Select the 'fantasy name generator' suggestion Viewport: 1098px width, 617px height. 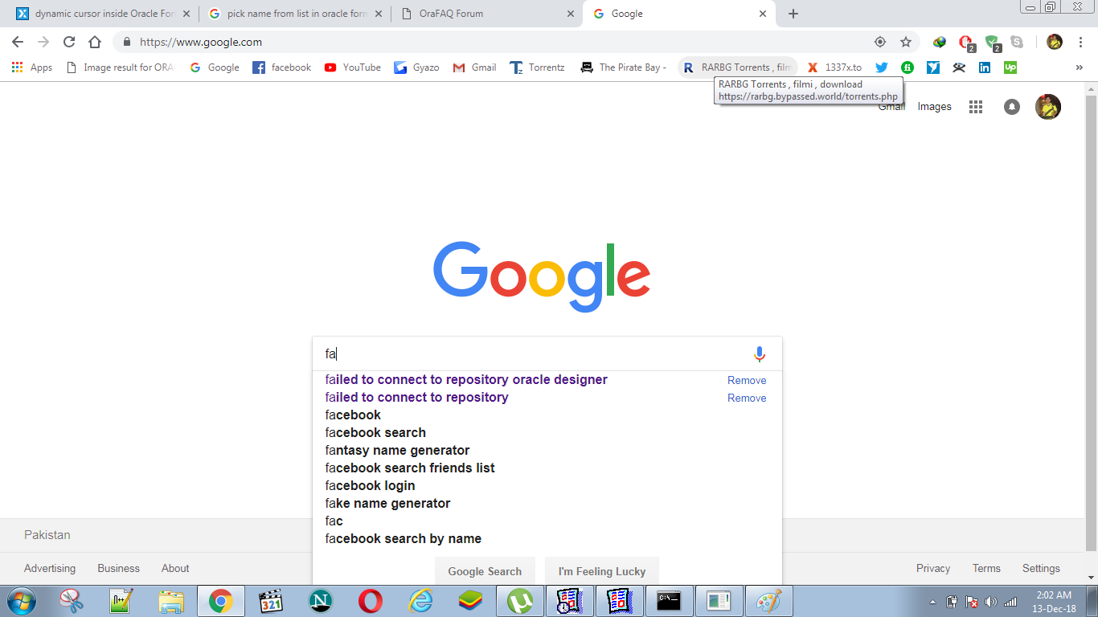click(397, 450)
